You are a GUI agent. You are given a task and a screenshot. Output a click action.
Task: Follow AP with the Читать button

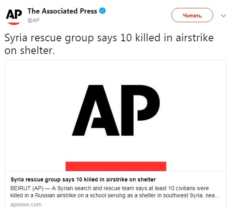pos(192,15)
